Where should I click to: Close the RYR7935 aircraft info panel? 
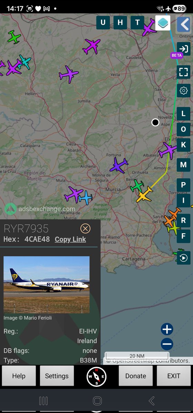point(85,229)
